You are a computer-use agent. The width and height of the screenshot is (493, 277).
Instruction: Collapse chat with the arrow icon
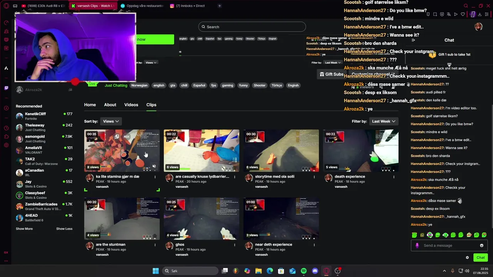click(413, 40)
